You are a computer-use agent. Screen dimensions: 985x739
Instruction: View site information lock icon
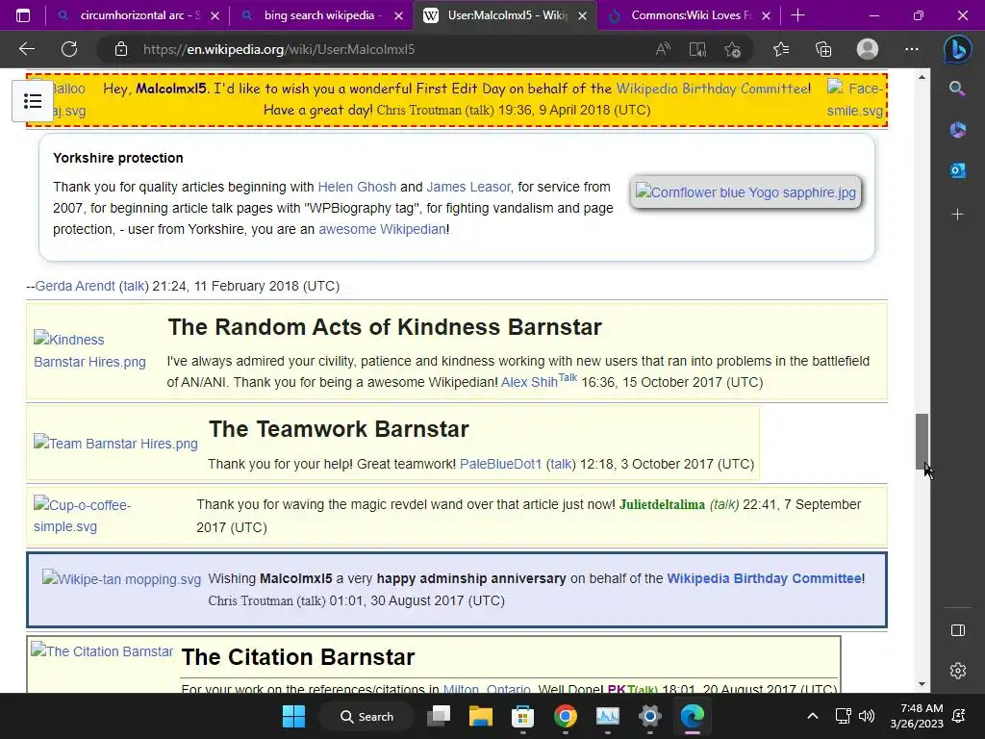tap(121, 49)
